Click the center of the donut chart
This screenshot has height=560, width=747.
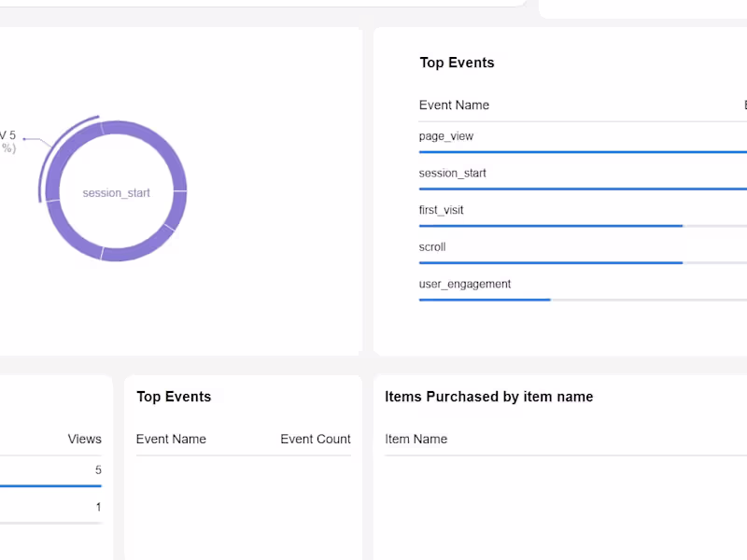(114, 192)
